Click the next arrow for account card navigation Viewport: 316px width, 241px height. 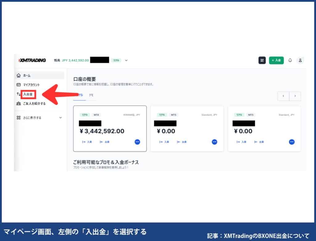pos(295,96)
